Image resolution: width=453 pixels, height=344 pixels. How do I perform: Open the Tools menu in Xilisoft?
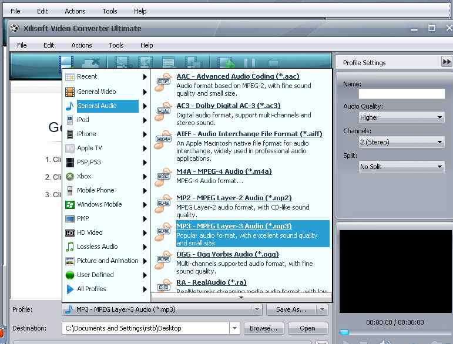tap(116, 45)
